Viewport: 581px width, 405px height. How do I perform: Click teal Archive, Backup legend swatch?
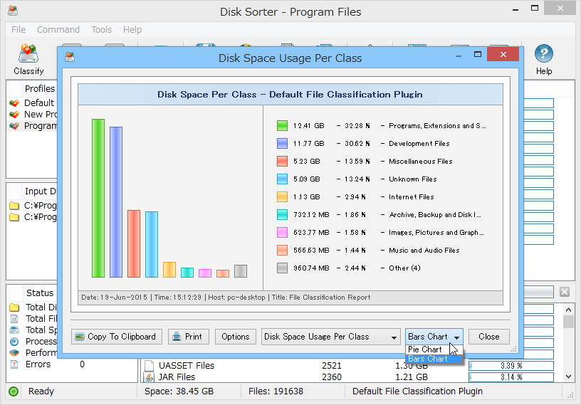(282, 214)
